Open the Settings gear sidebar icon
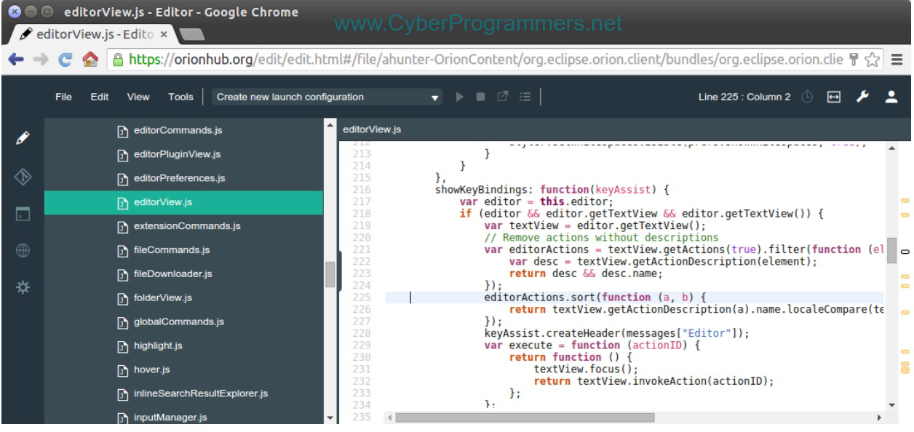Image resolution: width=914 pixels, height=432 pixels. tap(22, 287)
